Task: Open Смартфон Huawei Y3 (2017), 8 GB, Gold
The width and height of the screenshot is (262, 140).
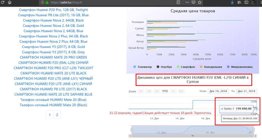Action: coord(53,47)
